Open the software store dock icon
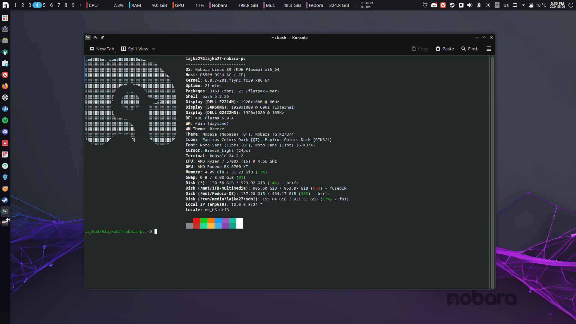576x324 pixels. 5,63
